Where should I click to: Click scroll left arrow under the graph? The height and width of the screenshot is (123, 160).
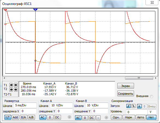click(x=4, y=78)
